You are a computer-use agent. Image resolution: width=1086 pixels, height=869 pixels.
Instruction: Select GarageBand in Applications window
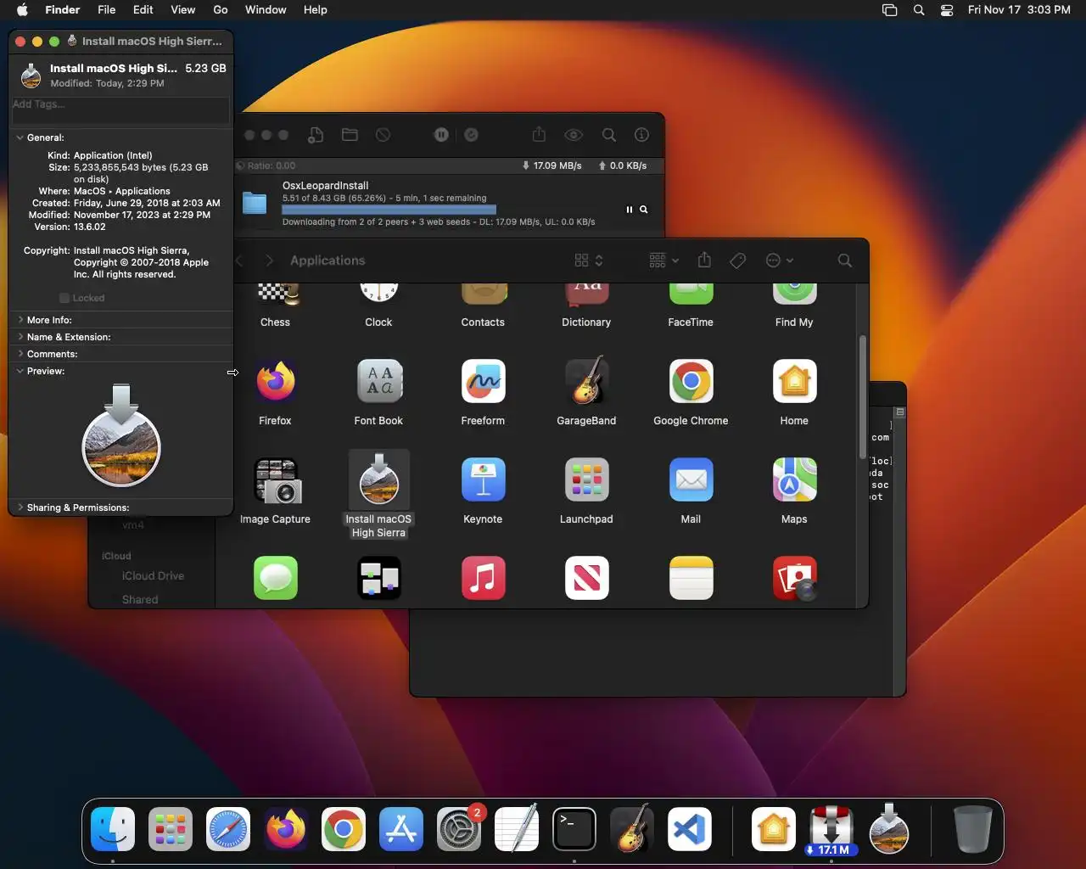pyautogui.click(x=587, y=380)
